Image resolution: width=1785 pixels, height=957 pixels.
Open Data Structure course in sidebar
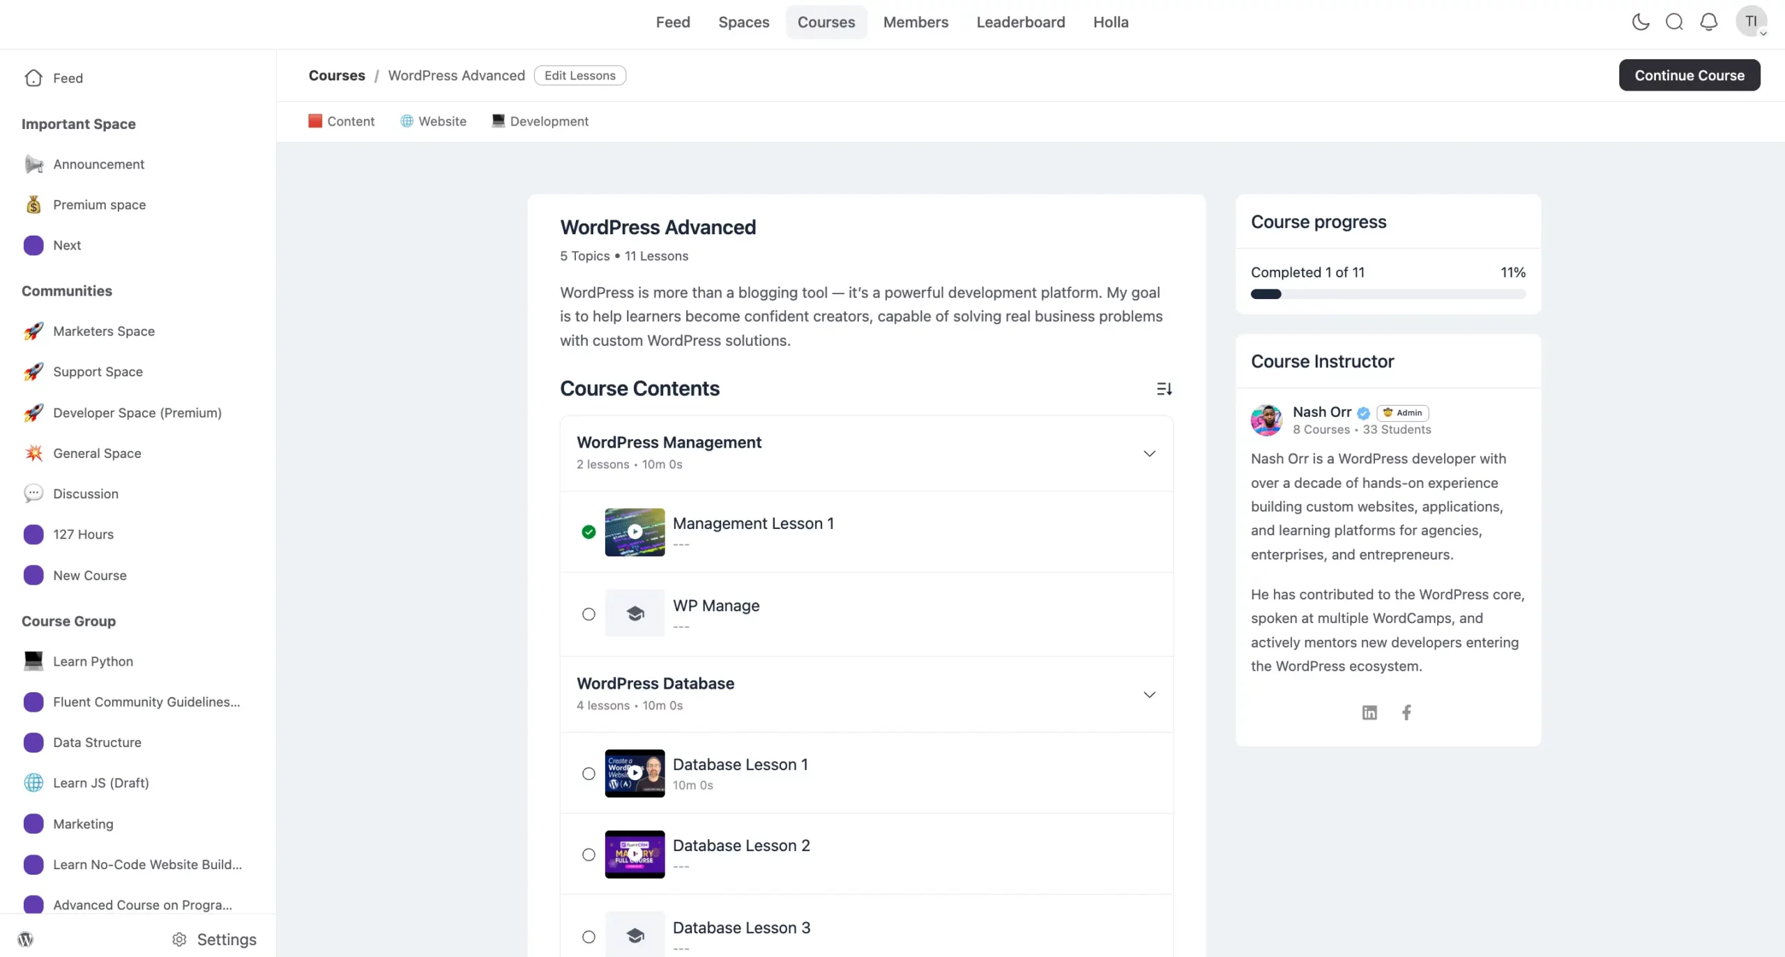click(97, 742)
